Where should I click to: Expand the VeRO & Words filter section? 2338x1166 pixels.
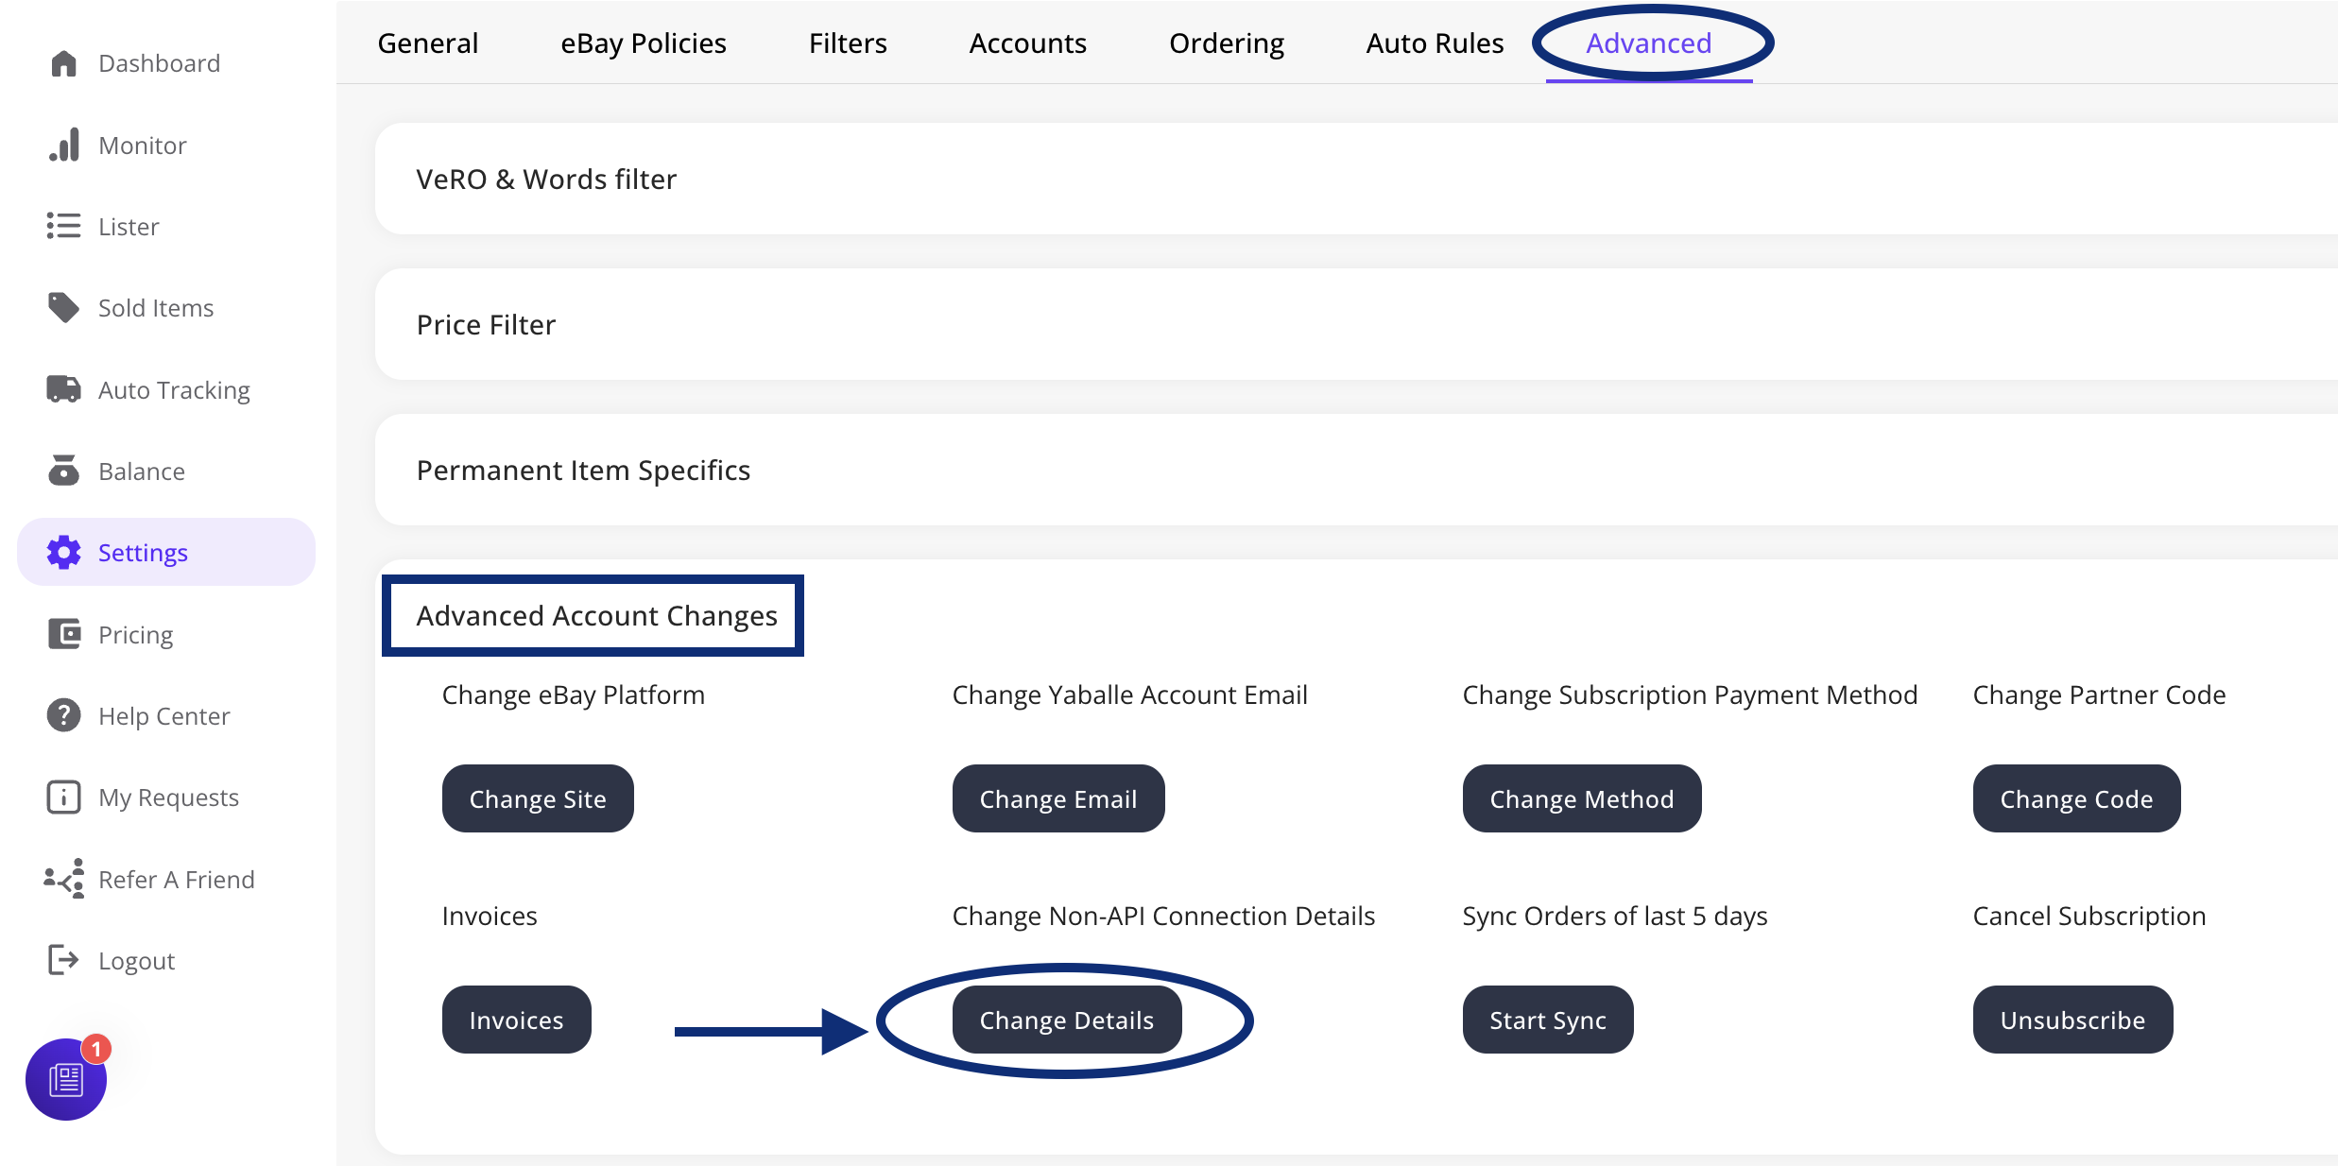pyautogui.click(x=546, y=180)
